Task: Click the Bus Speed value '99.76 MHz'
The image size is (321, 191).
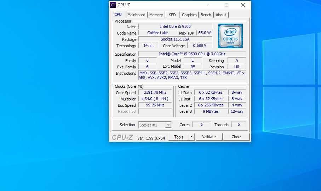Action: pos(155,105)
